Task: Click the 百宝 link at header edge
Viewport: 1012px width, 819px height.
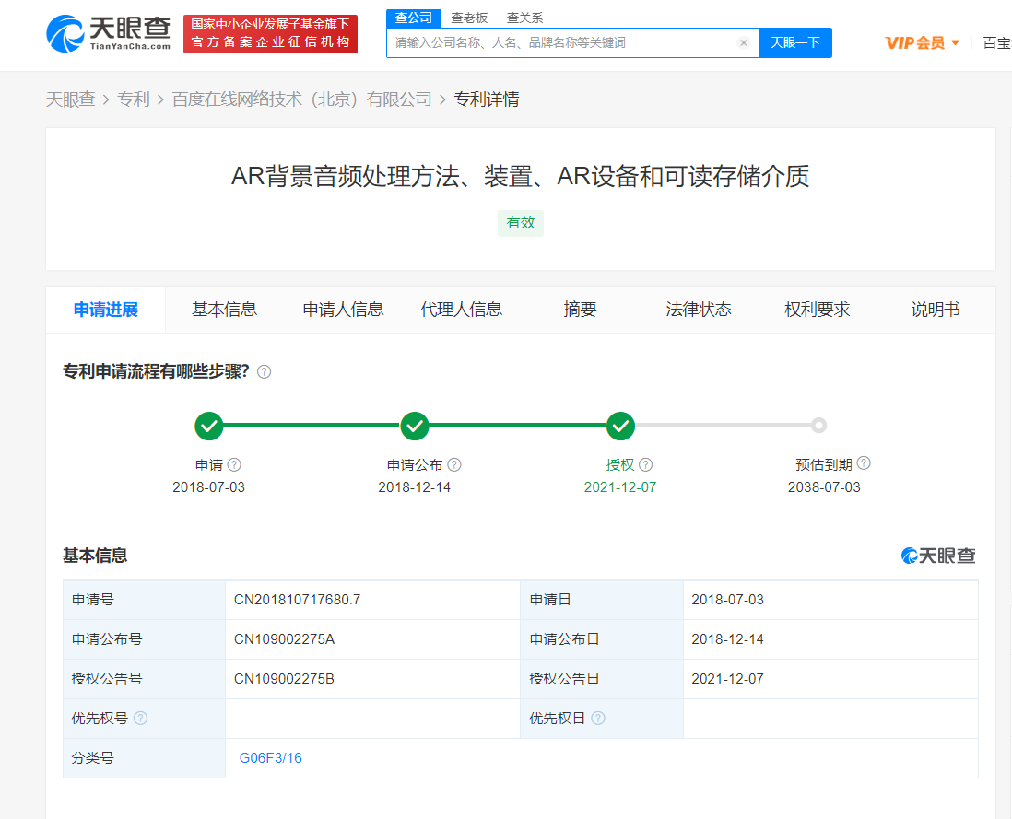Action: pos(997,43)
